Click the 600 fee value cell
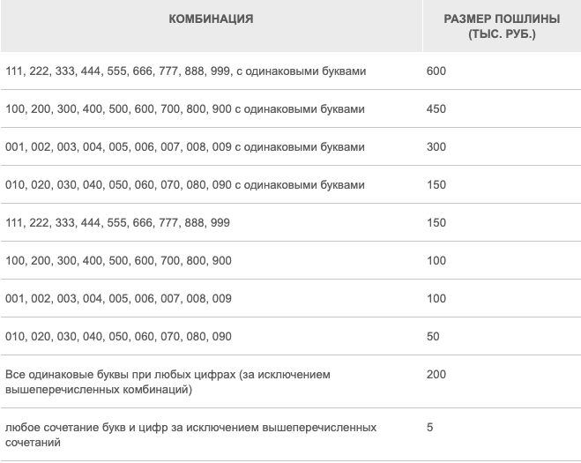 (x=436, y=71)
